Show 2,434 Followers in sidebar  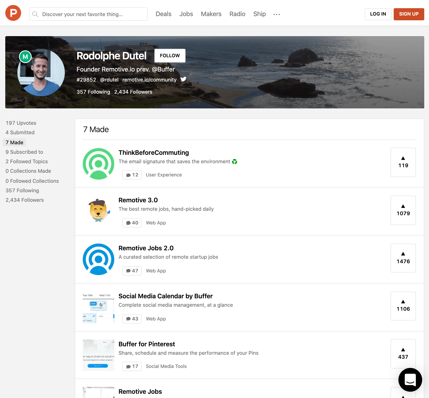pos(25,200)
